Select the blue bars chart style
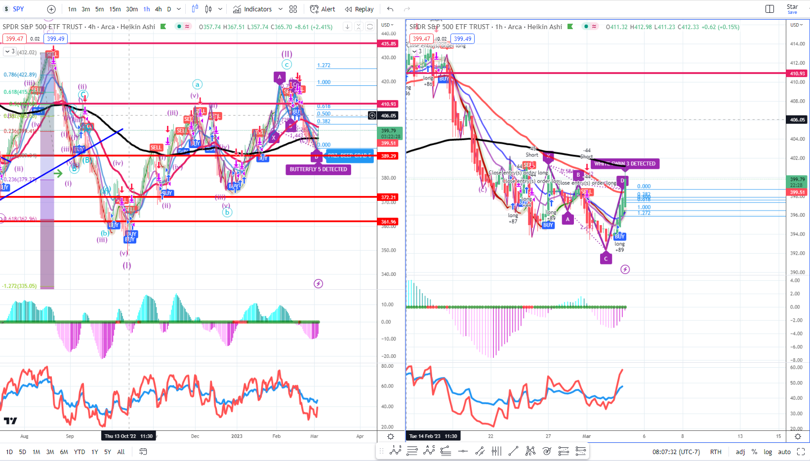 [x=195, y=9]
